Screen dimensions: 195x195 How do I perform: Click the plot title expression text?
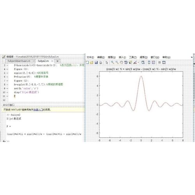[x=141, y=69]
